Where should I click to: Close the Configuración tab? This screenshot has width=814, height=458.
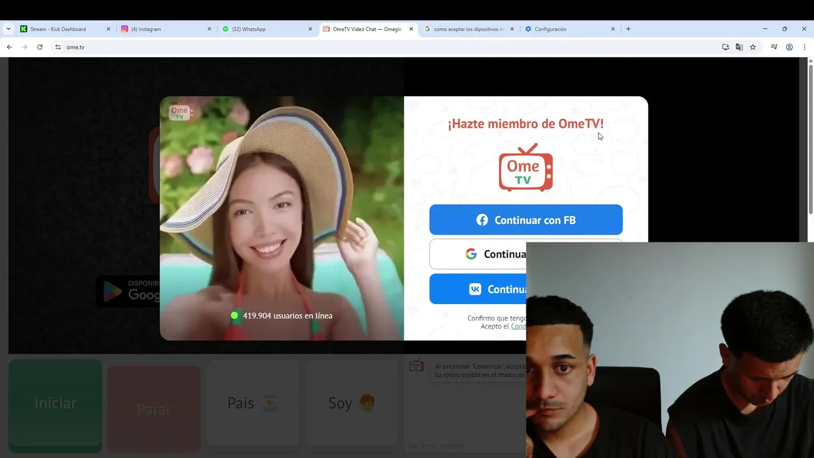click(x=613, y=29)
